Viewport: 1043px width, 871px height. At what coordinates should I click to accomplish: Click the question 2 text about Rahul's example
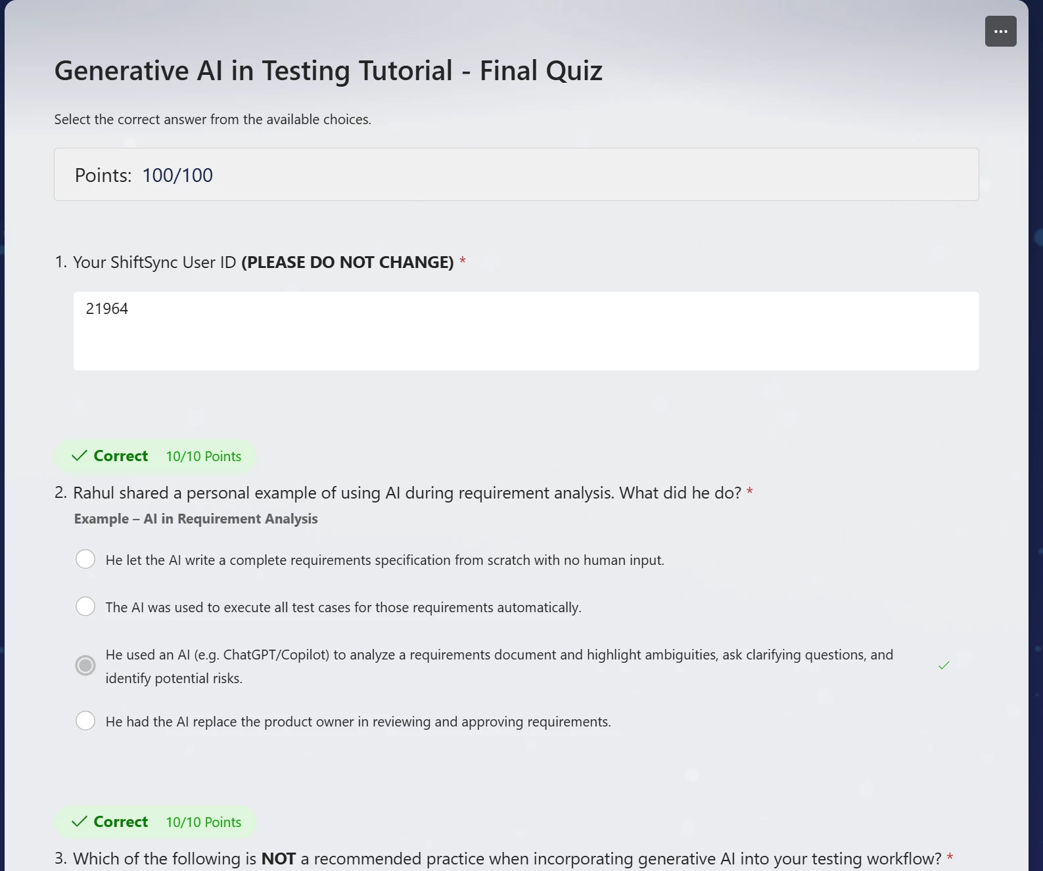[407, 493]
